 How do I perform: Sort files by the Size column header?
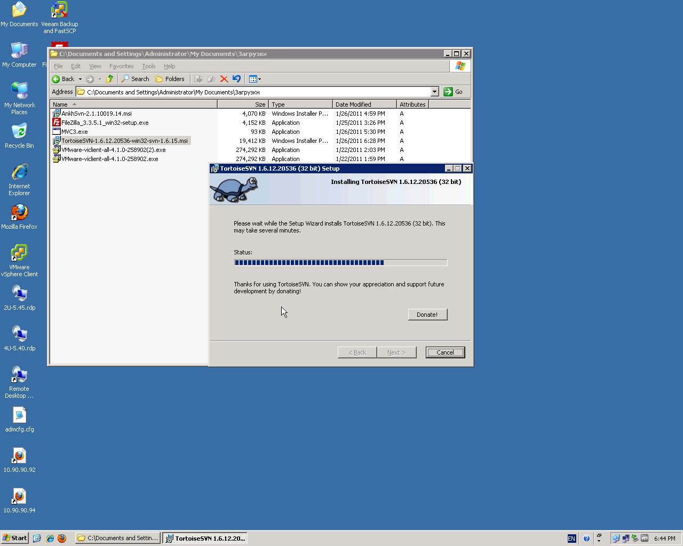[x=243, y=105]
